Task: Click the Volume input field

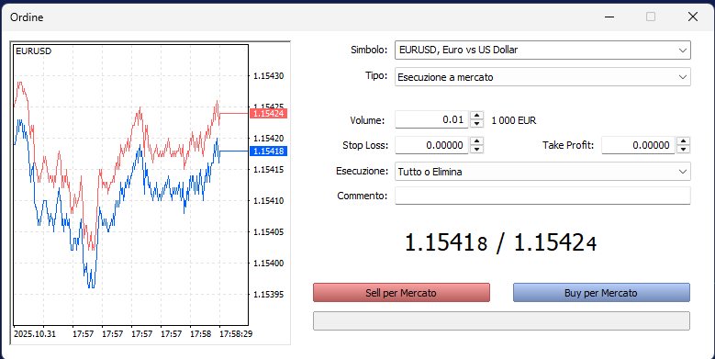Action: pyautogui.click(x=431, y=119)
